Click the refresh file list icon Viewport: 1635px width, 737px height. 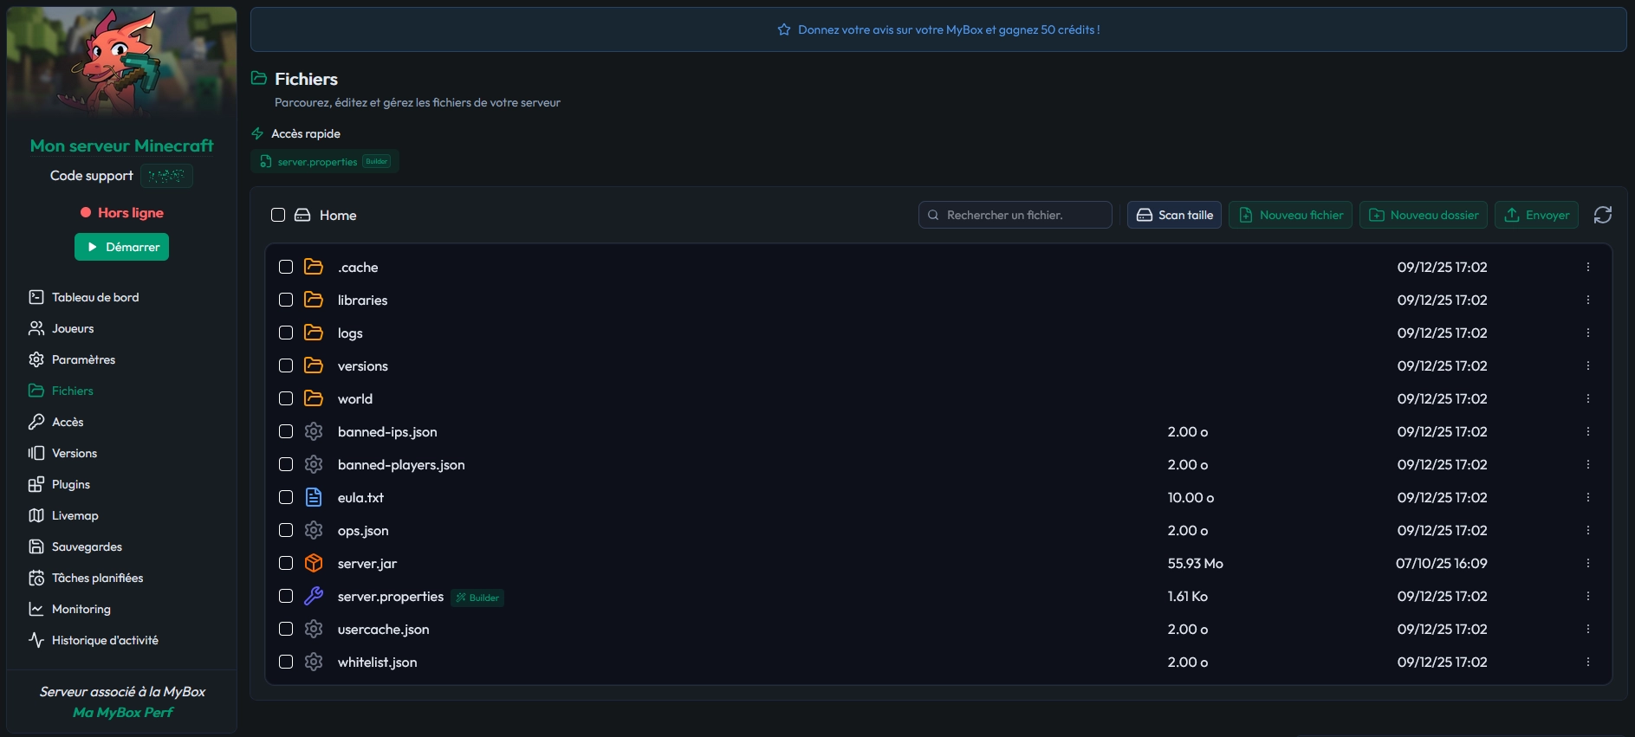pos(1602,215)
